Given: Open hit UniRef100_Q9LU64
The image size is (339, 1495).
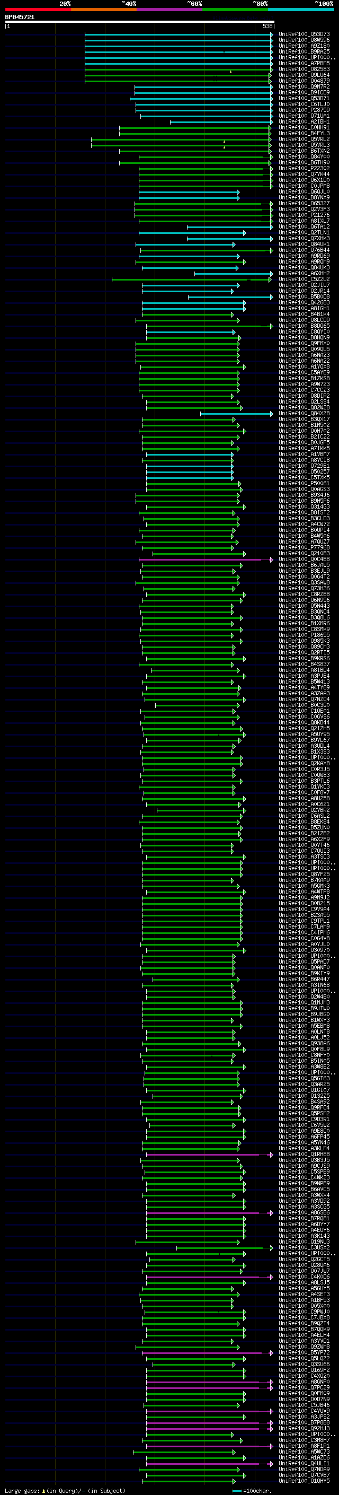Looking at the screenshot, I should (304, 75).
